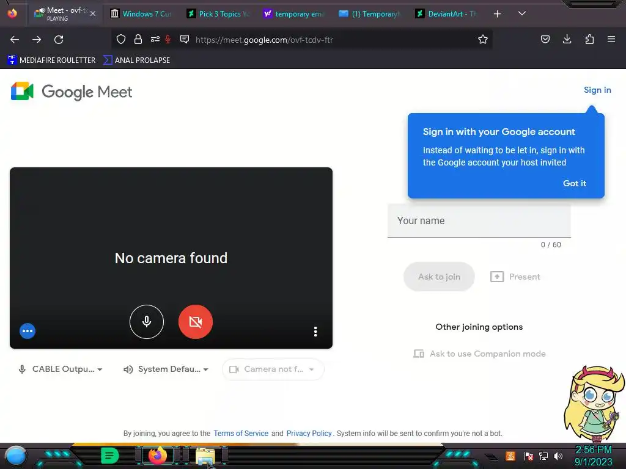626x469 pixels.
Task: Toggle the microphone button in the preview
Action: (x=147, y=321)
